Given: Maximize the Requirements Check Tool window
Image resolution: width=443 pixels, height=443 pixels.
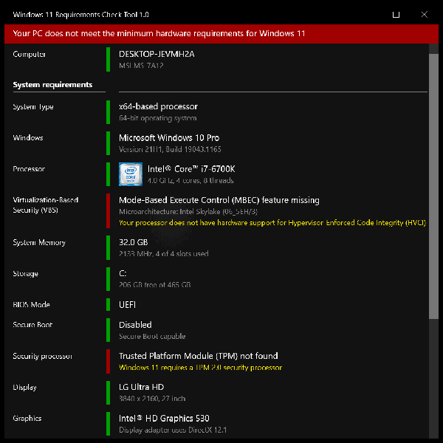Looking at the screenshot, I should coord(396,14).
